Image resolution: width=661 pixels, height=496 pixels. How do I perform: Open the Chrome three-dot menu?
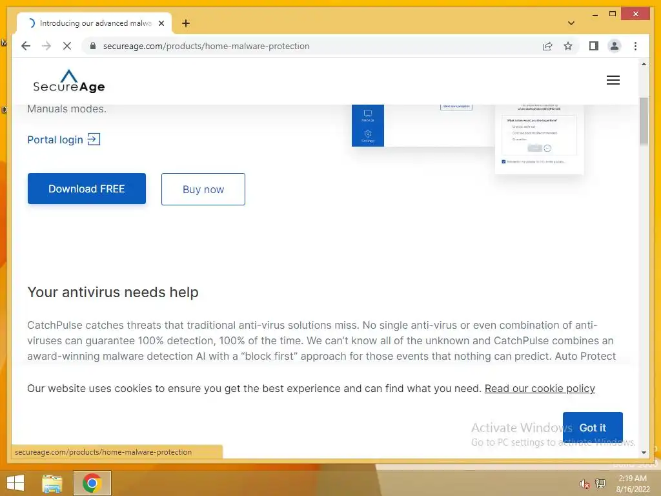pos(635,46)
